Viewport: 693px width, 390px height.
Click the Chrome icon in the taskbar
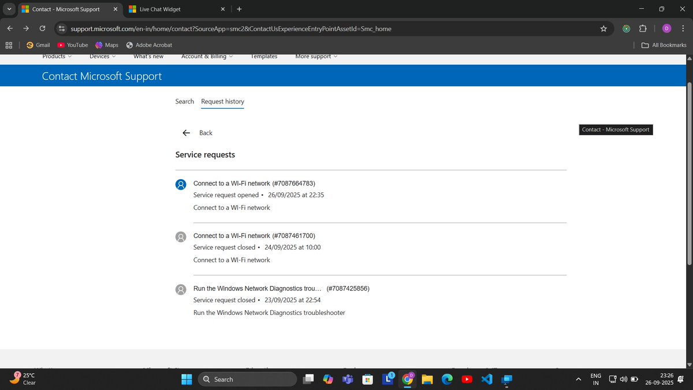tap(408, 379)
